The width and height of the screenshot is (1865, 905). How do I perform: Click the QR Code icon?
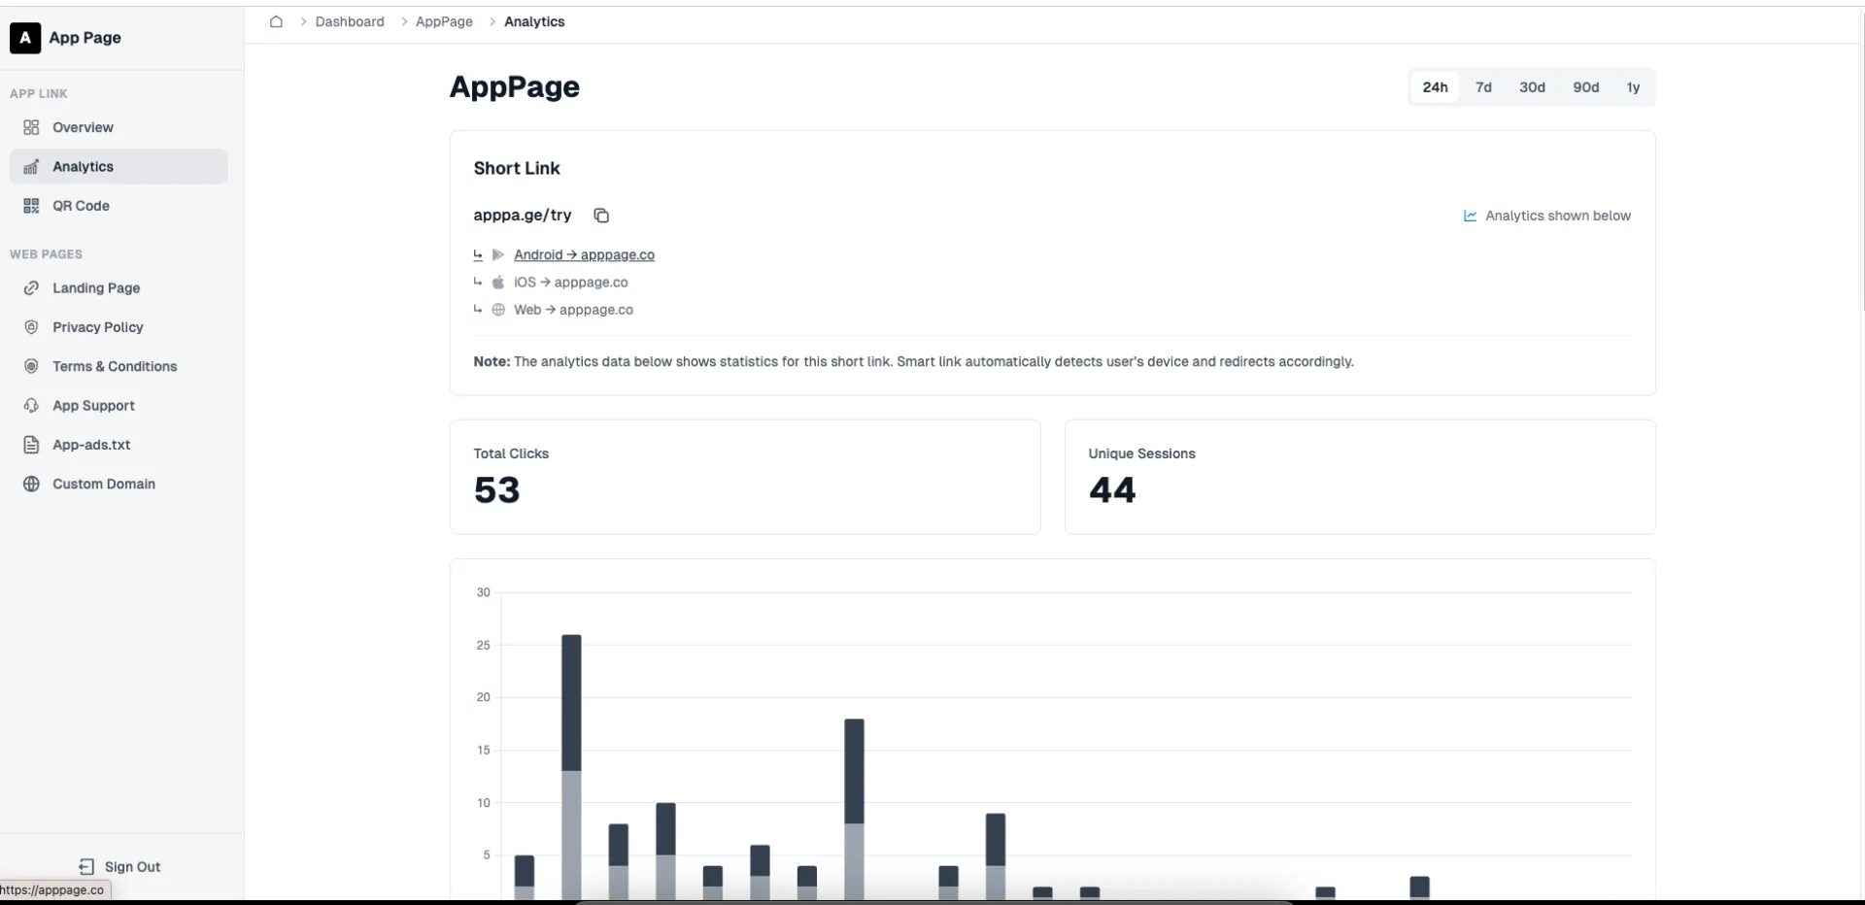tap(31, 206)
